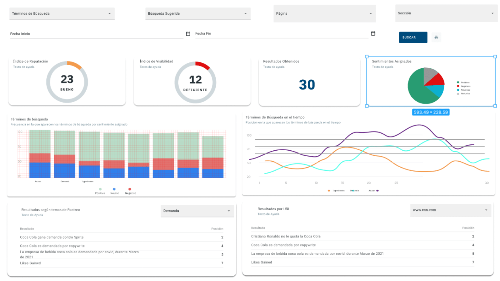Open the Términos de Búsqueda dropdown

tap(62, 13)
